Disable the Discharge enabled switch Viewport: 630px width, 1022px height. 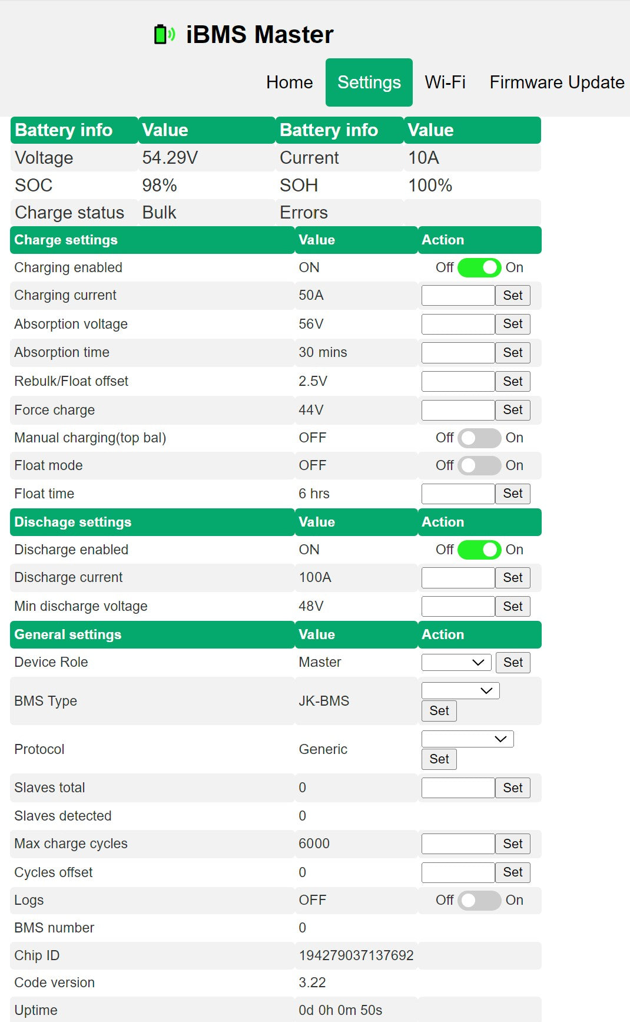pyautogui.click(x=479, y=550)
